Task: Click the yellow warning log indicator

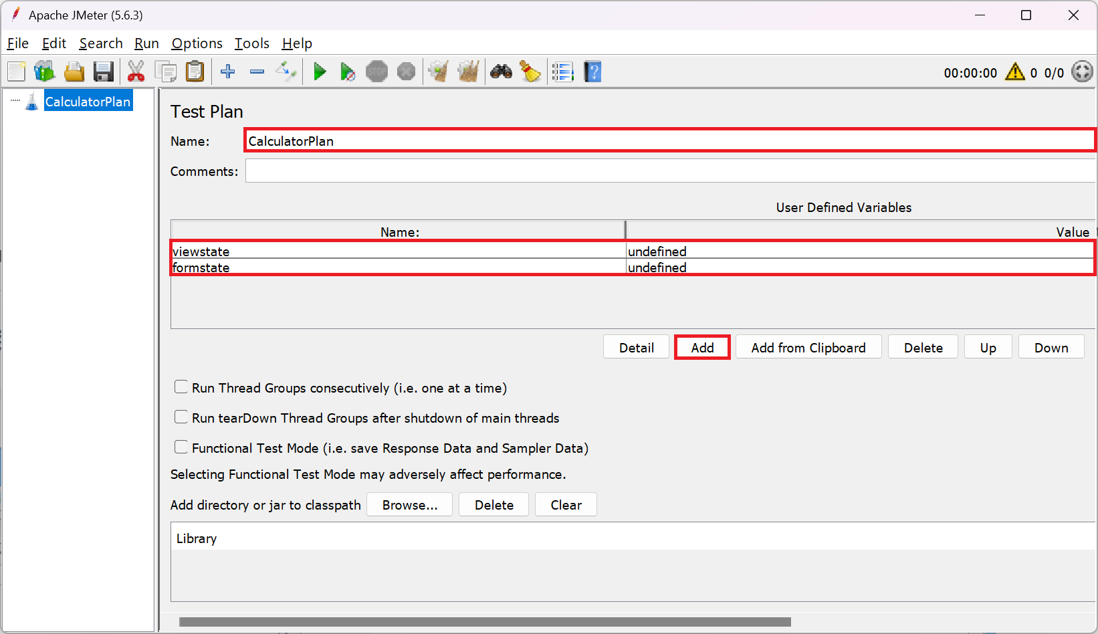Action: [x=1014, y=72]
